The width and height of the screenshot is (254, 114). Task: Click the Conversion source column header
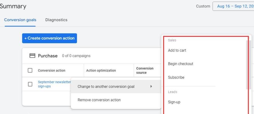(x=145, y=71)
